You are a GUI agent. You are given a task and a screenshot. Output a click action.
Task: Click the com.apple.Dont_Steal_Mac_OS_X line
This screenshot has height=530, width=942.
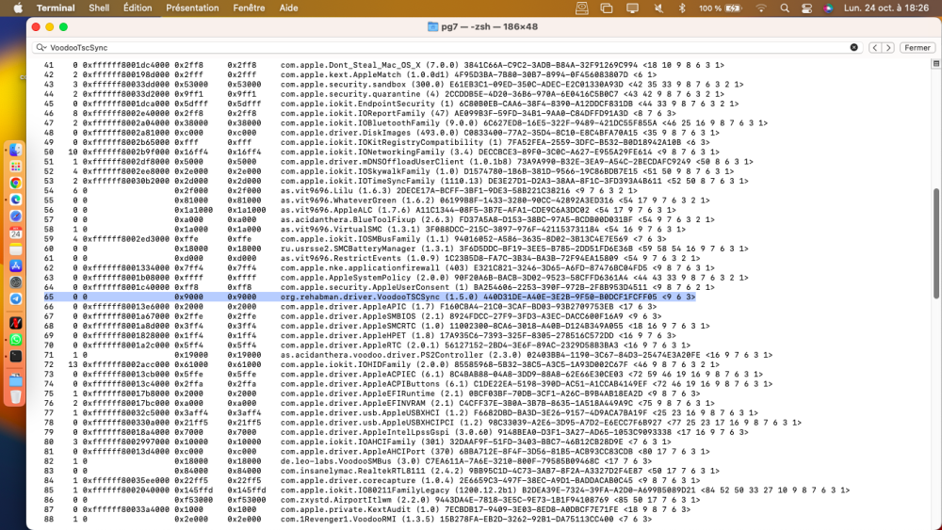click(x=384, y=65)
